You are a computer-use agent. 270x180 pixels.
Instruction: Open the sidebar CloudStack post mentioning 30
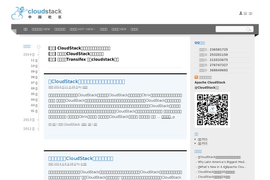pos(216,172)
